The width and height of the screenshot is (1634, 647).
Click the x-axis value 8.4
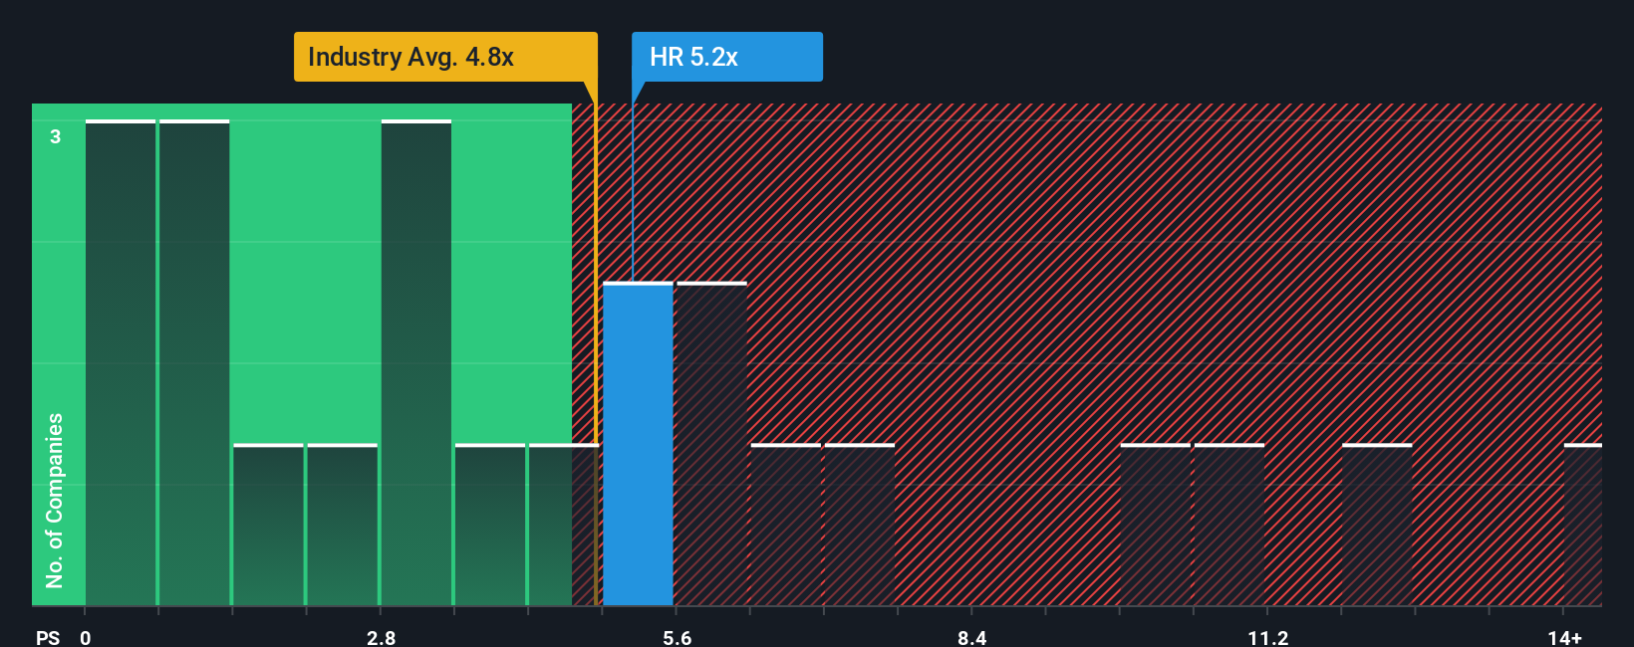pos(972,637)
